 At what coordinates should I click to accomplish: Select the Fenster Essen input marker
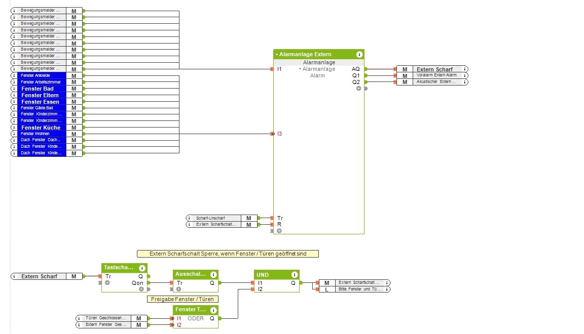click(x=47, y=102)
